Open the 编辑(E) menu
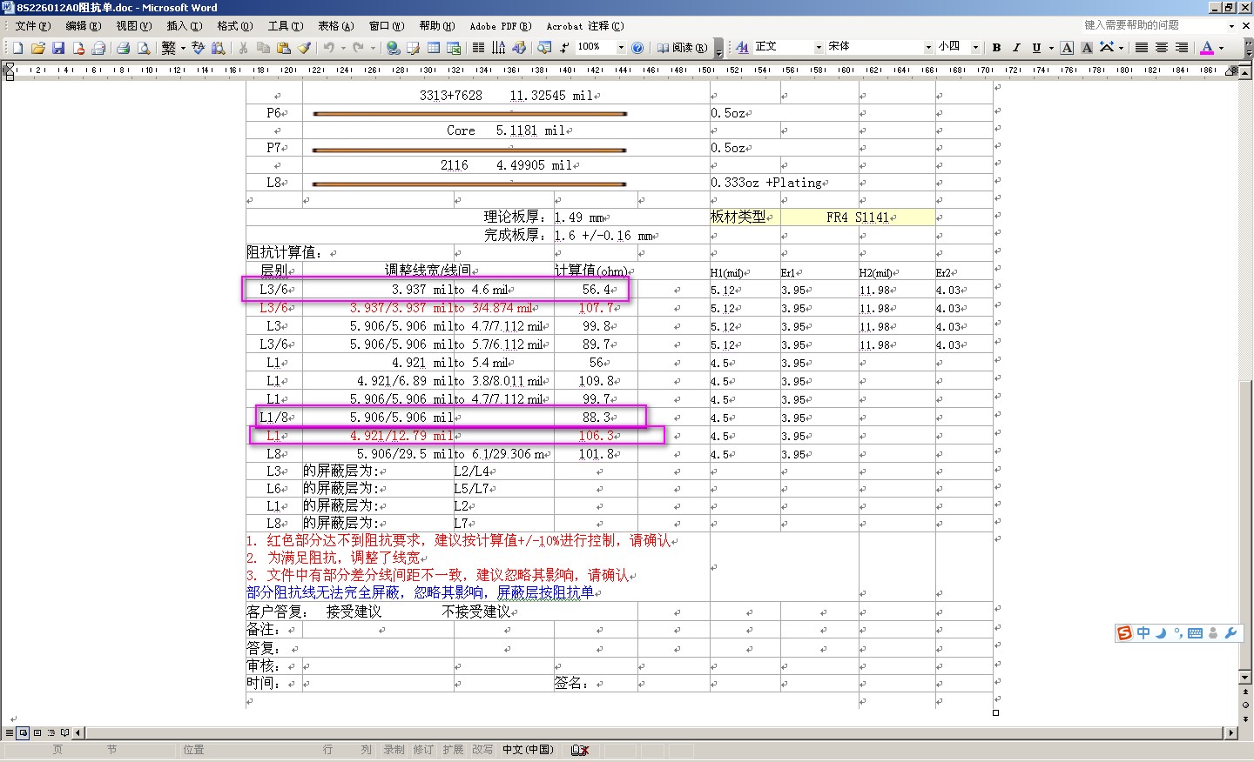Screen dimensions: 1254x762 tap(83, 26)
